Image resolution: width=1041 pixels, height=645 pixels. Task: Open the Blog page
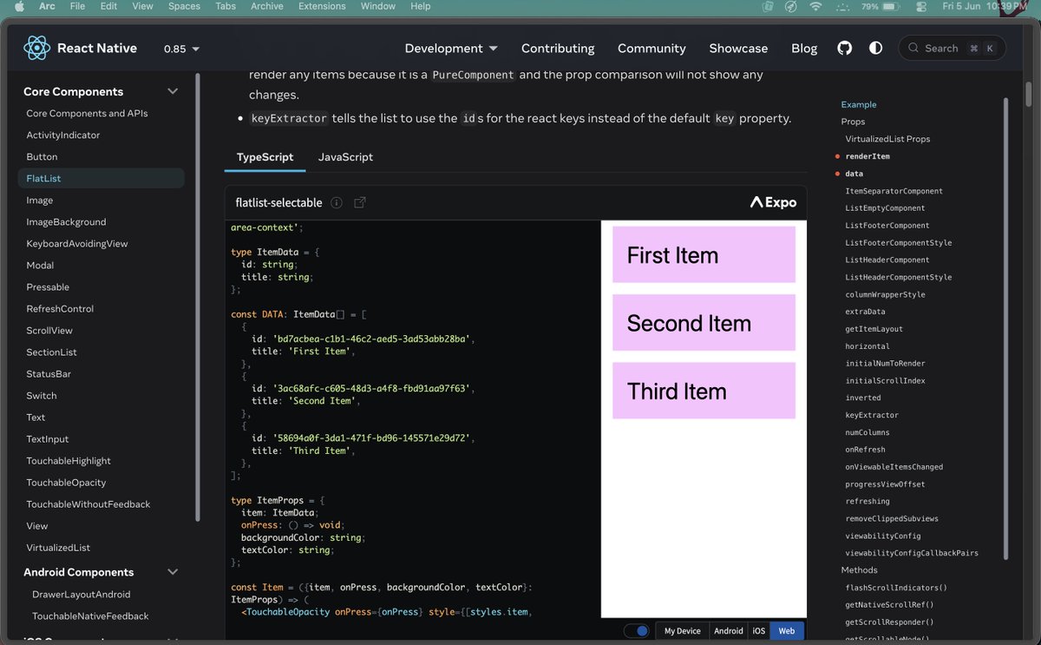pyautogui.click(x=804, y=49)
